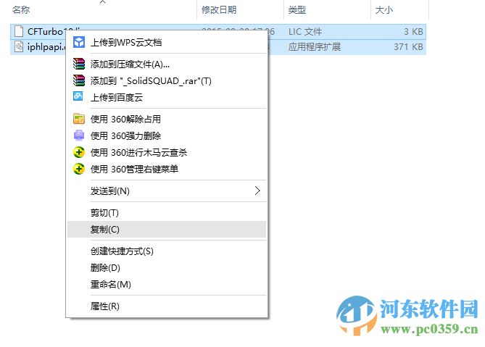The height and width of the screenshot is (347, 485).
Task: Click the CFTurbo LIC file icon
Action: (19, 32)
